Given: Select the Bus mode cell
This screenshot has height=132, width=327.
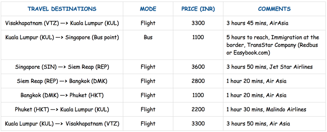Looking at the screenshot, I should tap(148, 45).
